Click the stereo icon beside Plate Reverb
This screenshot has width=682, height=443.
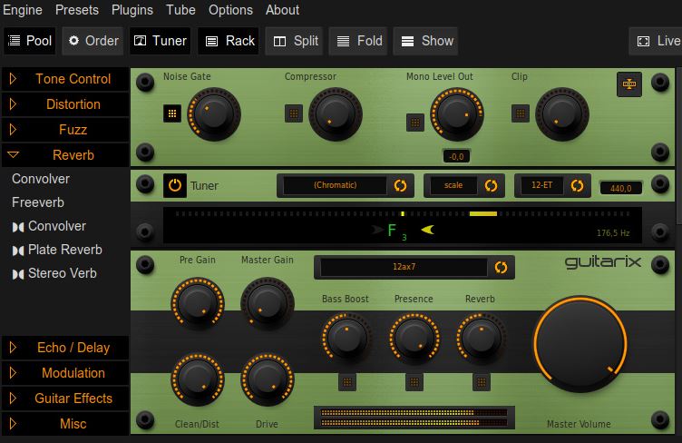point(18,251)
